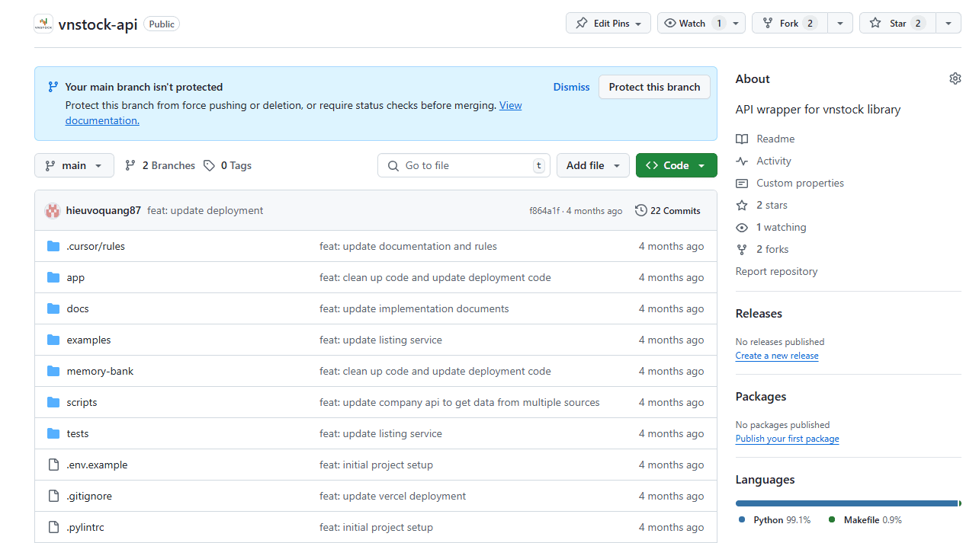Open the .cursor/rules folder
979x543 pixels.
95,246
